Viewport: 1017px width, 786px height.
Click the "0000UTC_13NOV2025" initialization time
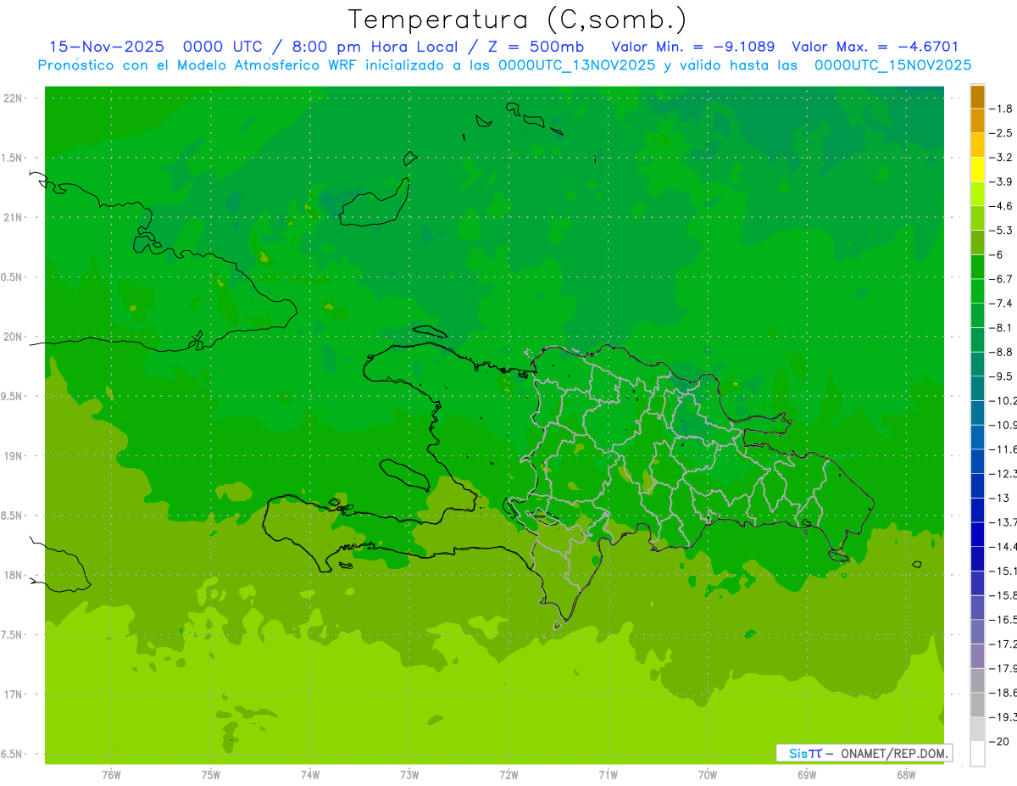[576, 65]
